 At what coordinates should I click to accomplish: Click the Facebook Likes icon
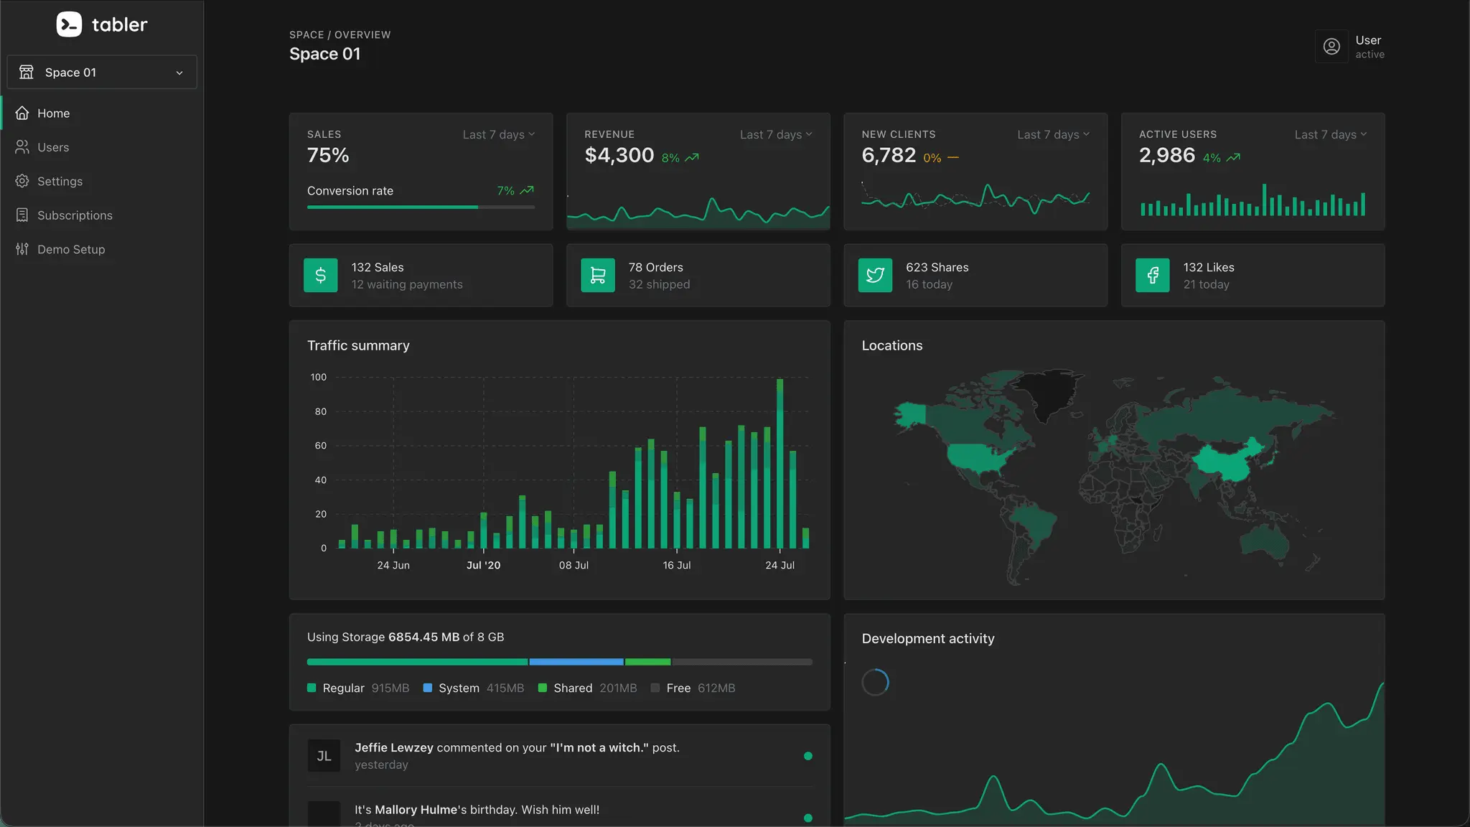[x=1153, y=275]
